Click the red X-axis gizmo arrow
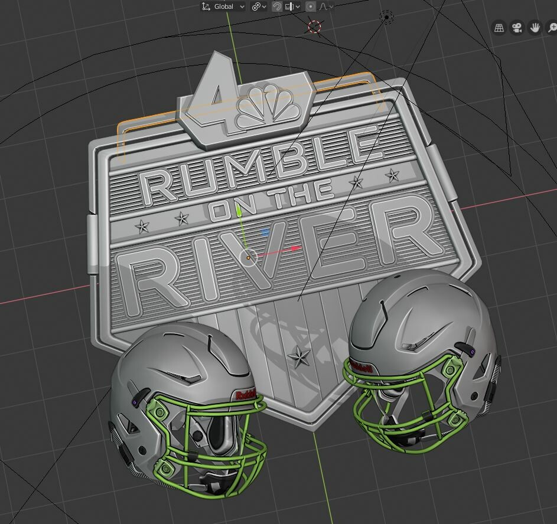 click(x=296, y=248)
